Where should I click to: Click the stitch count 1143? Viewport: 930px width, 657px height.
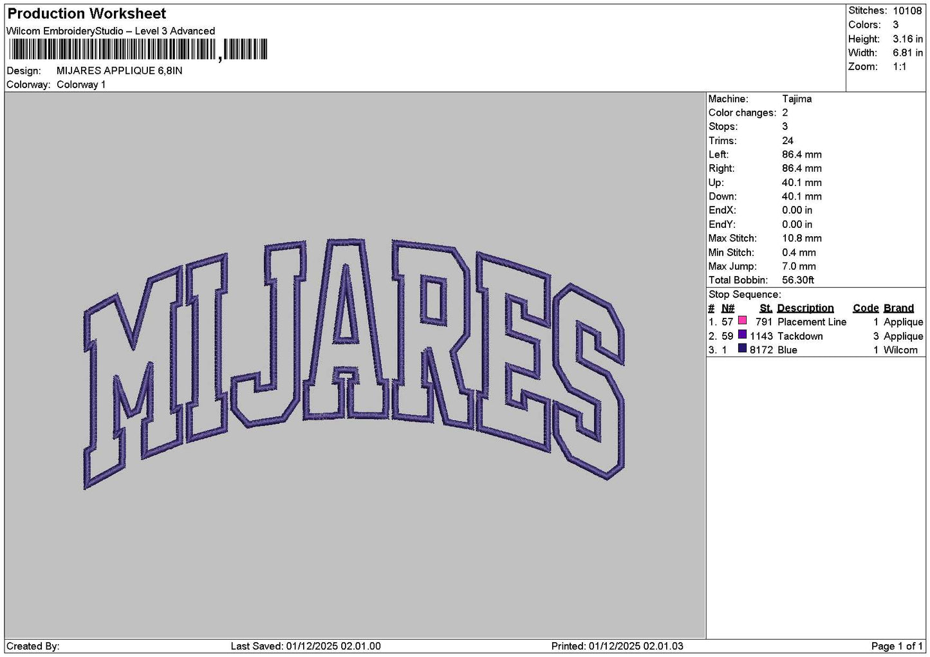coord(761,336)
